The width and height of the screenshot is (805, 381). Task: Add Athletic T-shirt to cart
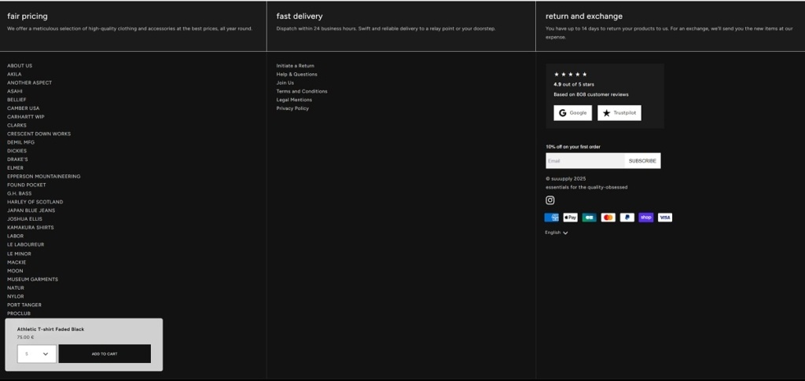coord(105,354)
